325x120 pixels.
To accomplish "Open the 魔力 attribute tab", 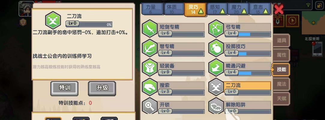I will point(238,9).
